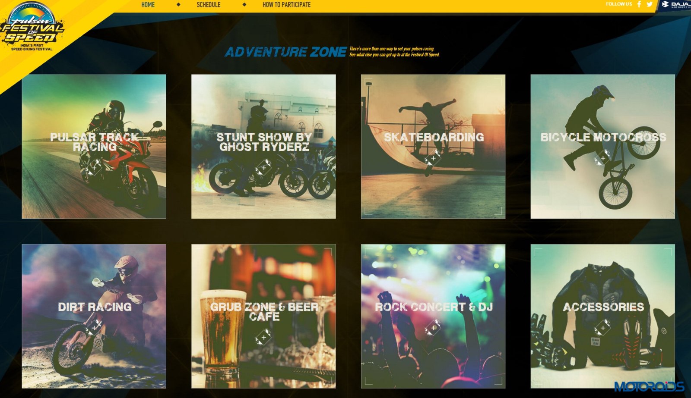The image size is (691, 398).
Task: Expand plus icon on Bicycle Motocross tile
Action: 603,158
